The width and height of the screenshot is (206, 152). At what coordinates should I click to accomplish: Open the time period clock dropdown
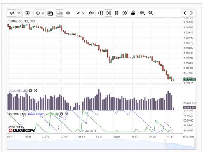[40, 13]
